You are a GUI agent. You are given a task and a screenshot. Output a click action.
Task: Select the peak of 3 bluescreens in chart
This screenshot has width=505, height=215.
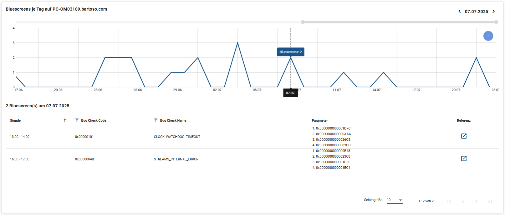(x=237, y=43)
